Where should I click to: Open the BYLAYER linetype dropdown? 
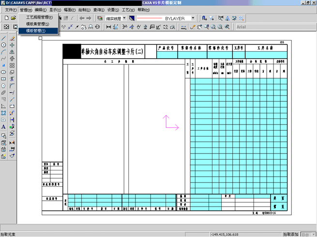193,18
